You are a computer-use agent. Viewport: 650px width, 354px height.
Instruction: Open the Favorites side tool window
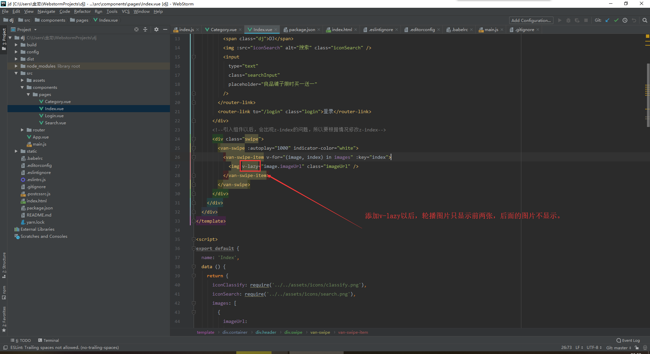(x=4, y=319)
